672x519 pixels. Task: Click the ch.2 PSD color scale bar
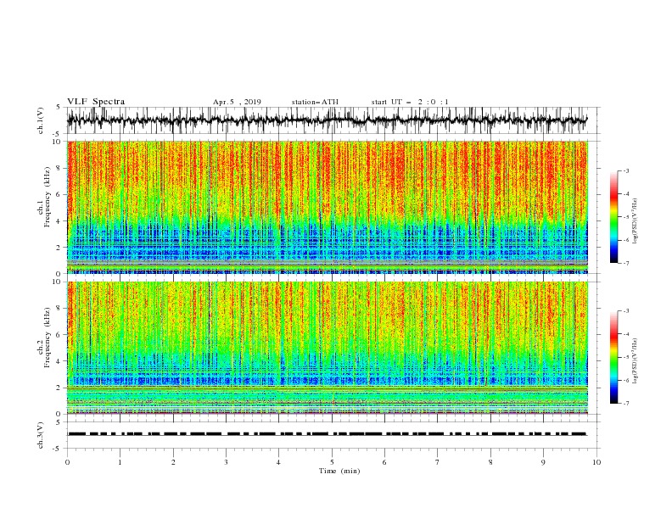tap(613, 357)
